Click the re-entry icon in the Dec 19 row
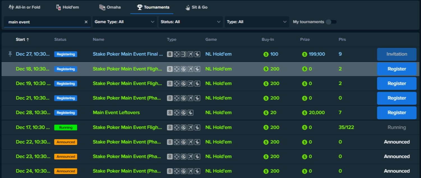Image resolution: width=421 pixels, height=178 pixels. click(x=183, y=84)
